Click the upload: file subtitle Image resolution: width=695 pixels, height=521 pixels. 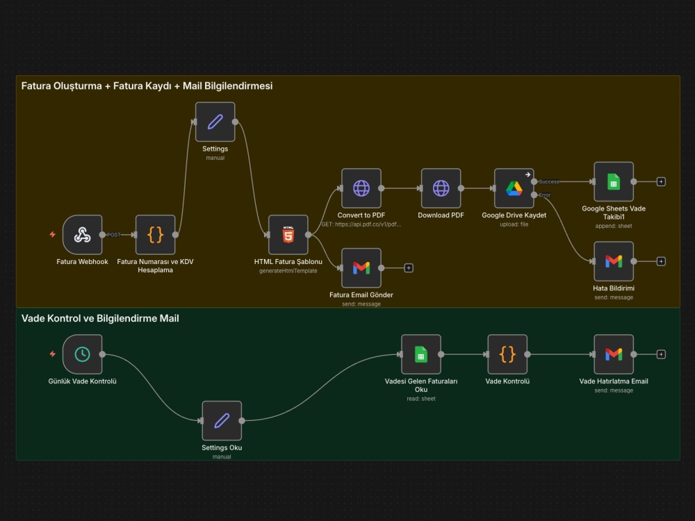coord(514,224)
